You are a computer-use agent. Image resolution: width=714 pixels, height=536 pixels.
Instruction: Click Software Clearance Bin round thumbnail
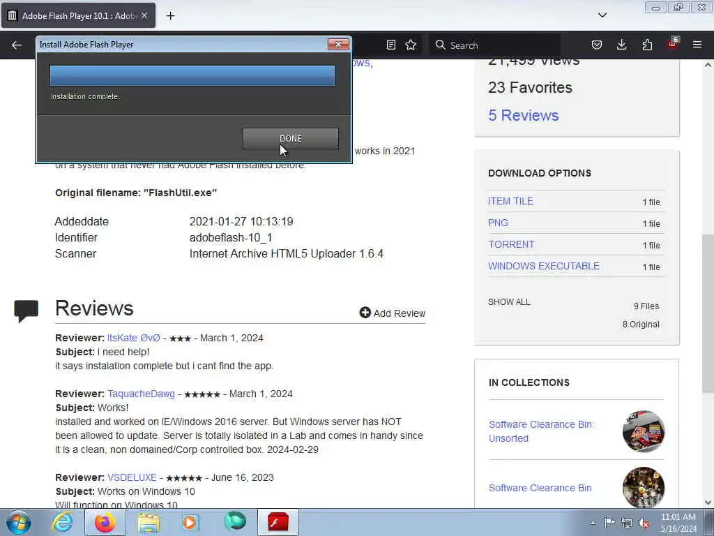tap(644, 487)
